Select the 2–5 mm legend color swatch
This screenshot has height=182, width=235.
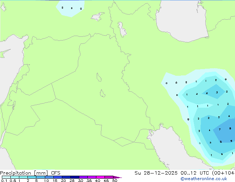pos(32,177)
